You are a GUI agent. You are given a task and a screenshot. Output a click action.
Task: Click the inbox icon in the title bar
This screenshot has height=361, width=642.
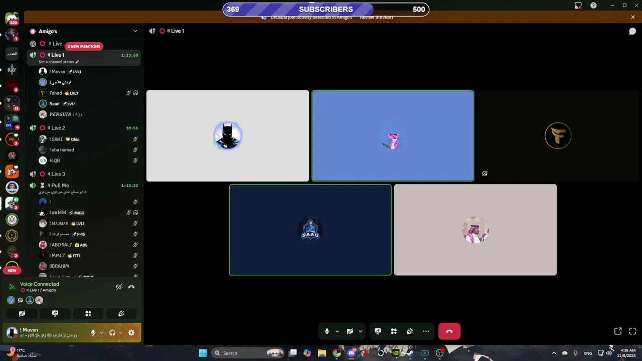[578, 6]
